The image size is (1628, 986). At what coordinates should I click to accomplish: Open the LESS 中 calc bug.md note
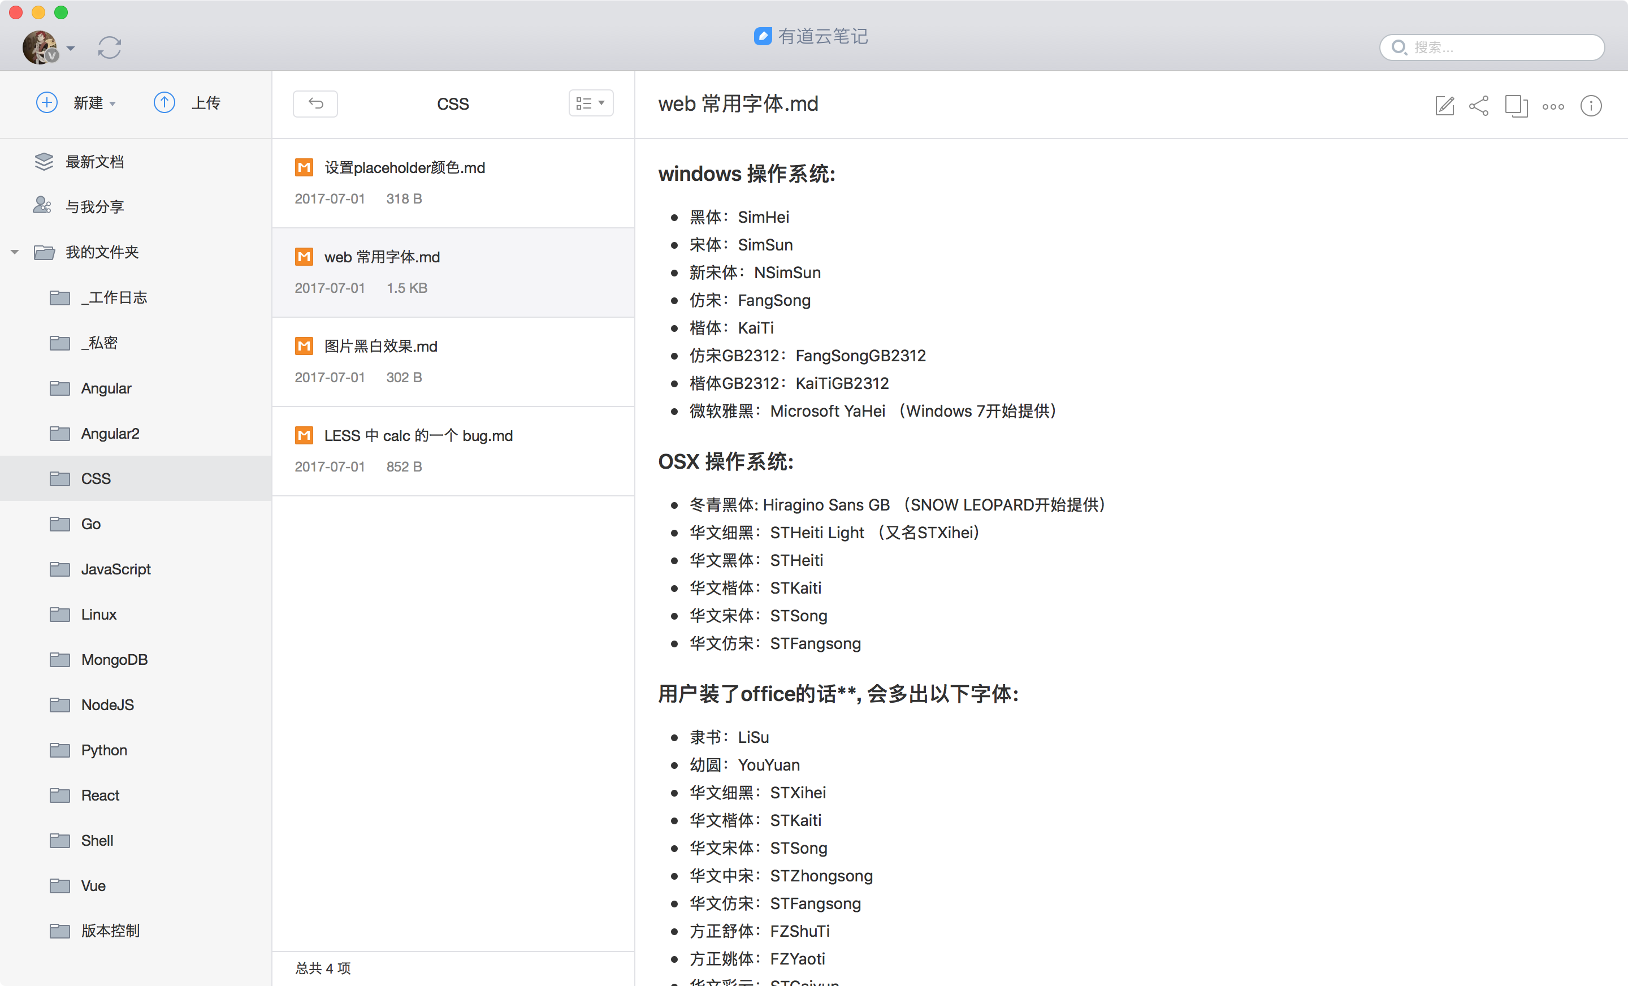pos(418,435)
